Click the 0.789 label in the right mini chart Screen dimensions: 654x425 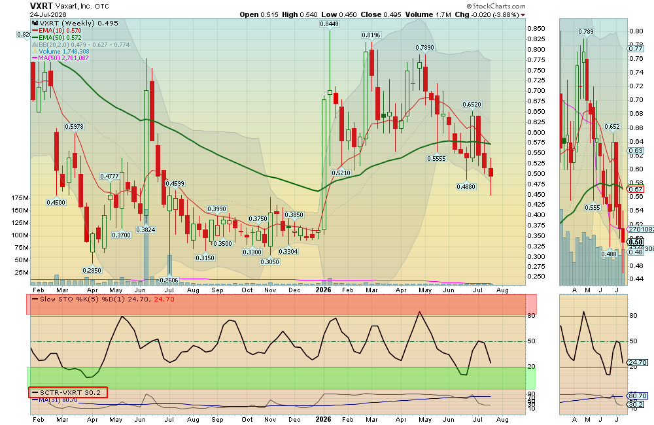586,31
